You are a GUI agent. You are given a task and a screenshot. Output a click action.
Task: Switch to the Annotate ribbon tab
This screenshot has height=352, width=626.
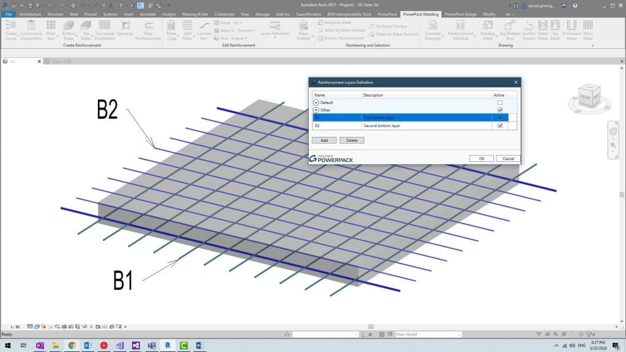148,14
